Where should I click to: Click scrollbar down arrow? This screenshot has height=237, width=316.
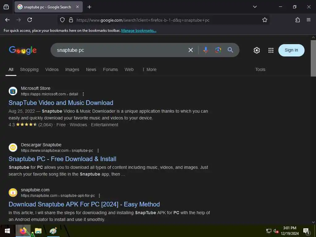[x=313, y=222]
